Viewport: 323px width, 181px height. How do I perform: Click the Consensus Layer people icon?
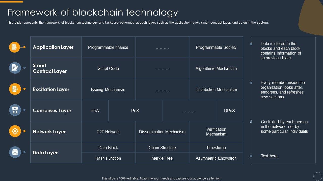(15, 110)
